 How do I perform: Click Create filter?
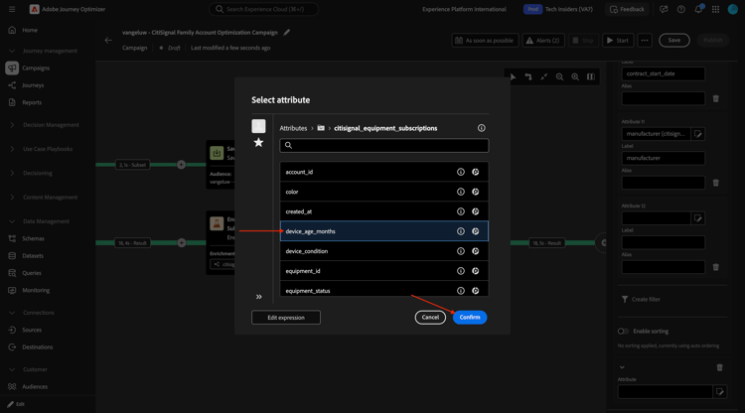click(641, 299)
